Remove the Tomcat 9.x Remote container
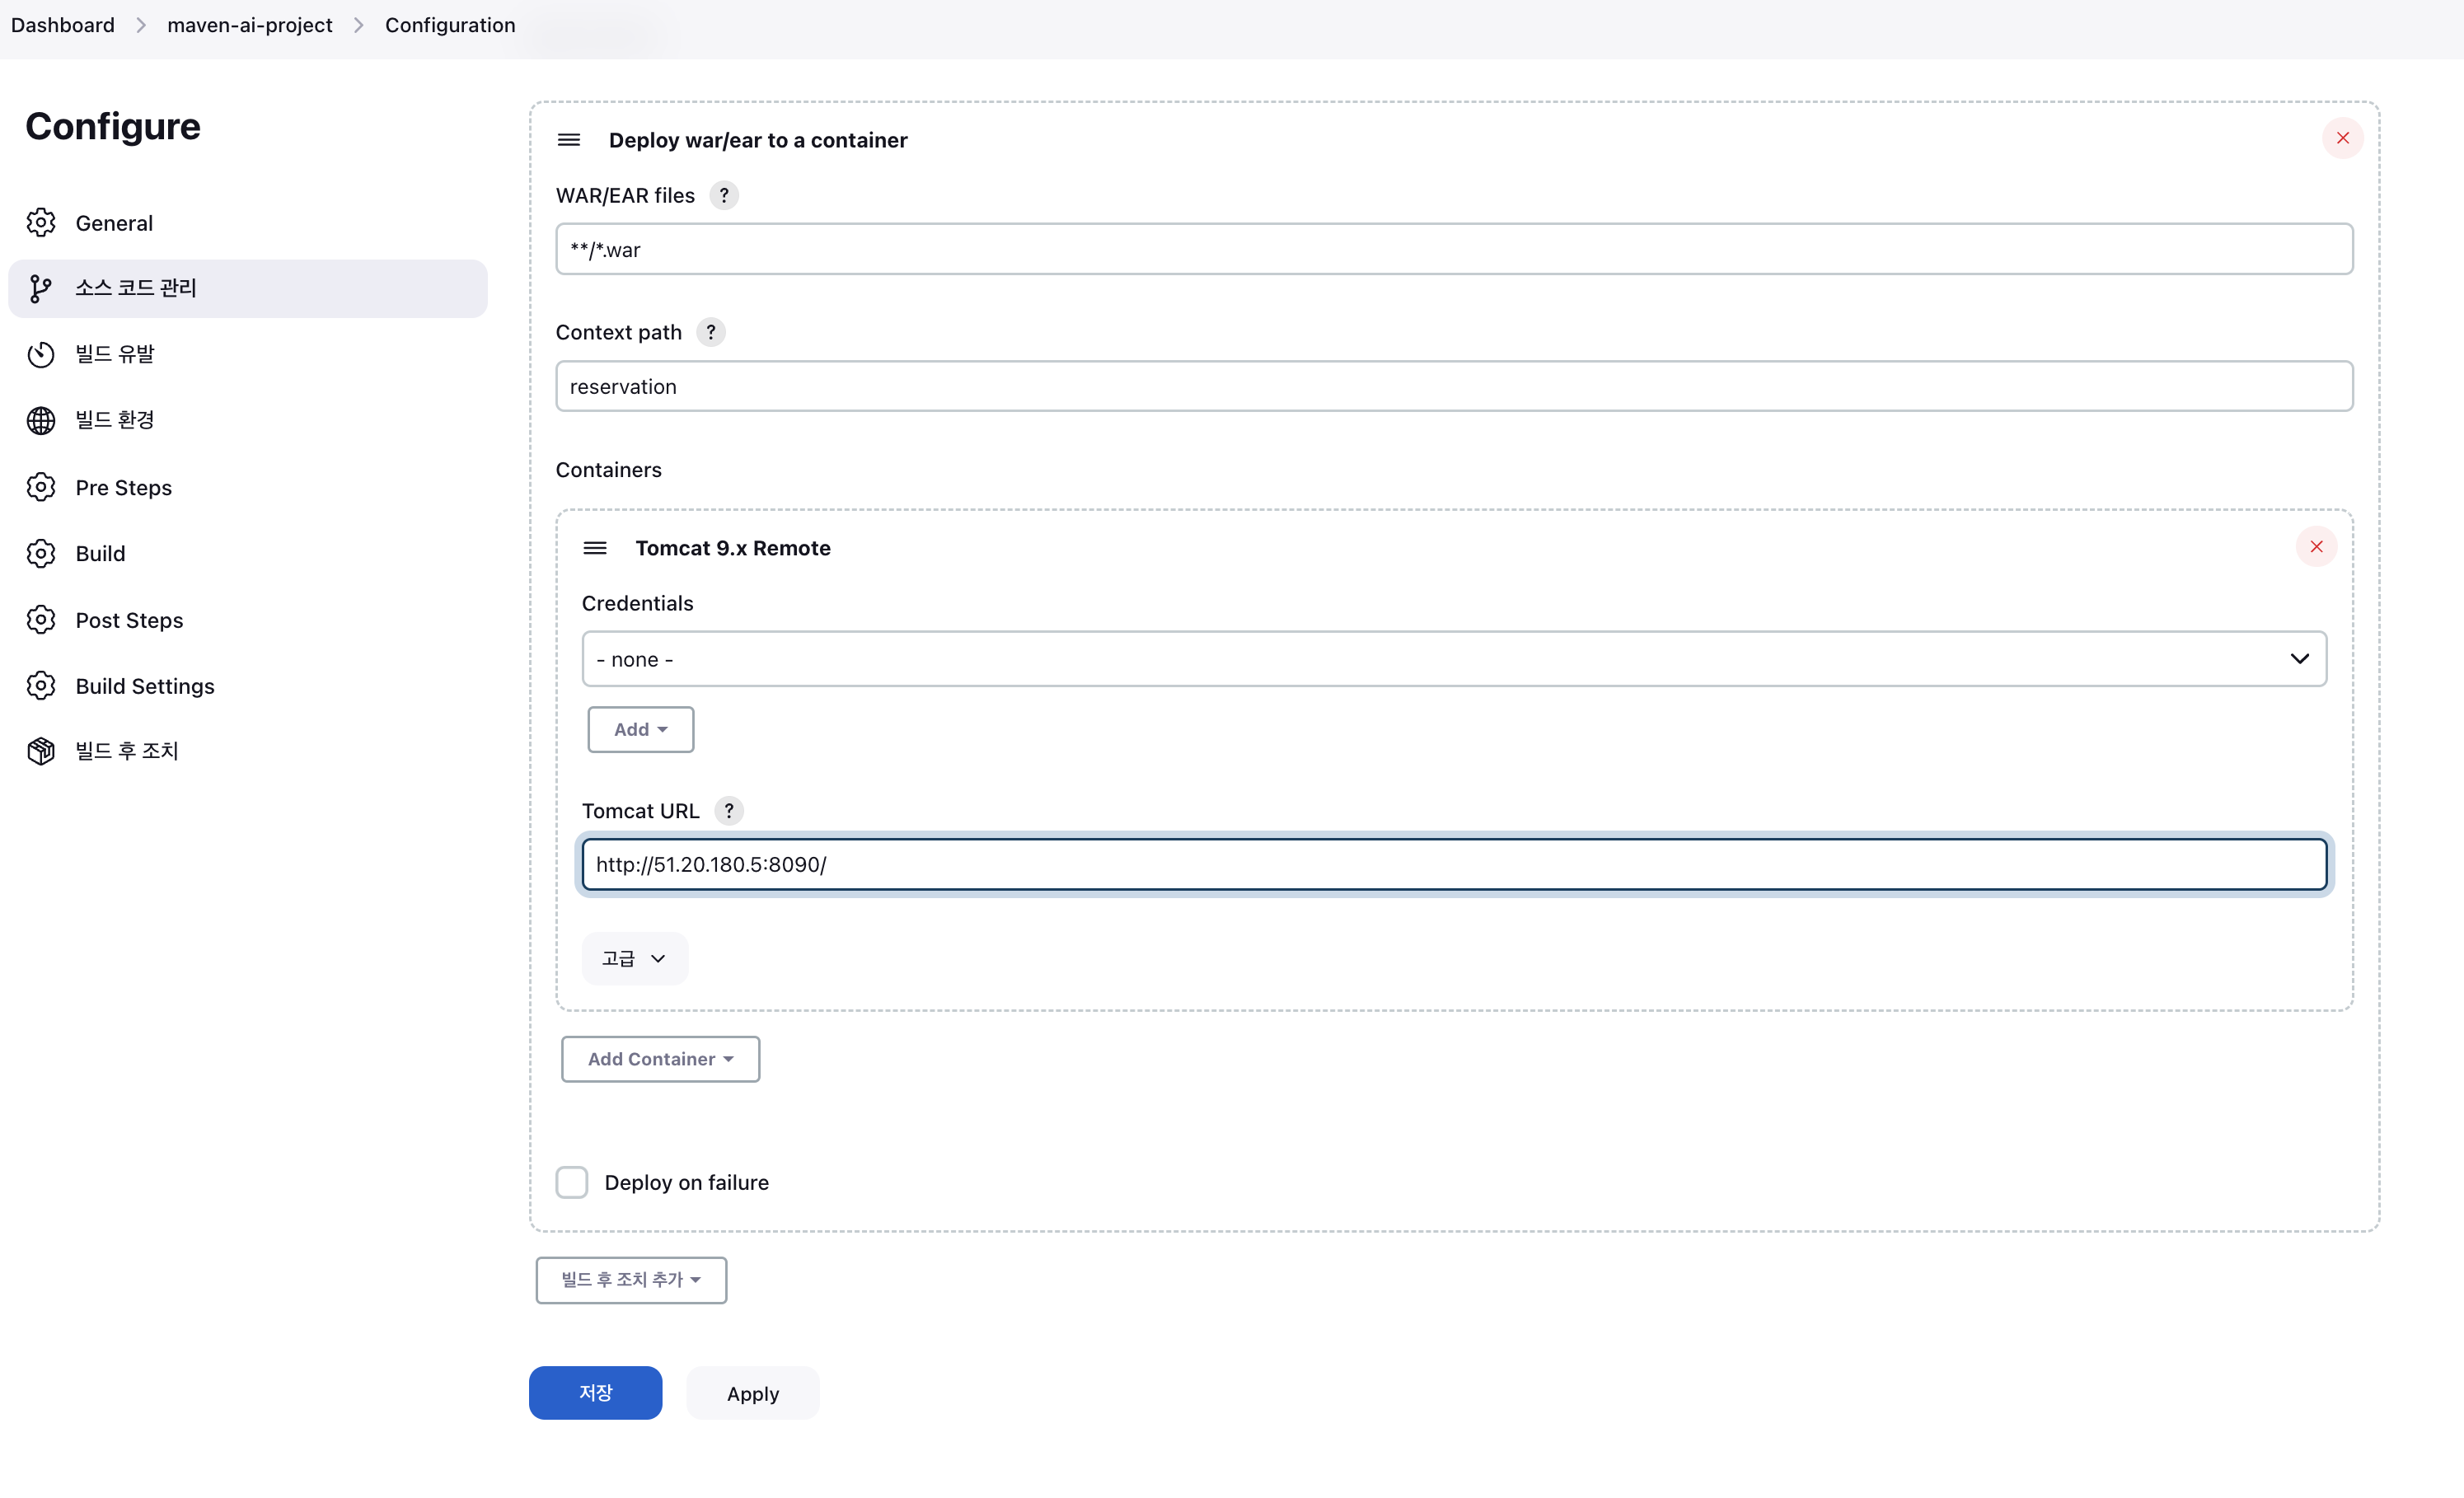This screenshot has height=1498, width=2464. click(x=2316, y=547)
